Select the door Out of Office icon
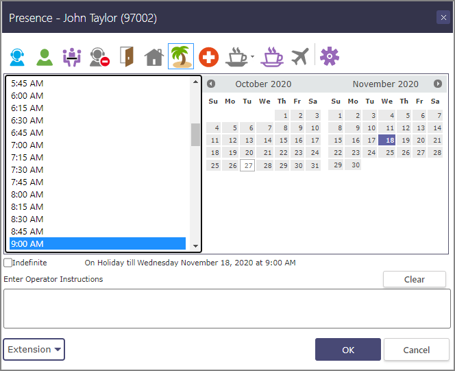This screenshot has width=455, height=371. (x=127, y=57)
